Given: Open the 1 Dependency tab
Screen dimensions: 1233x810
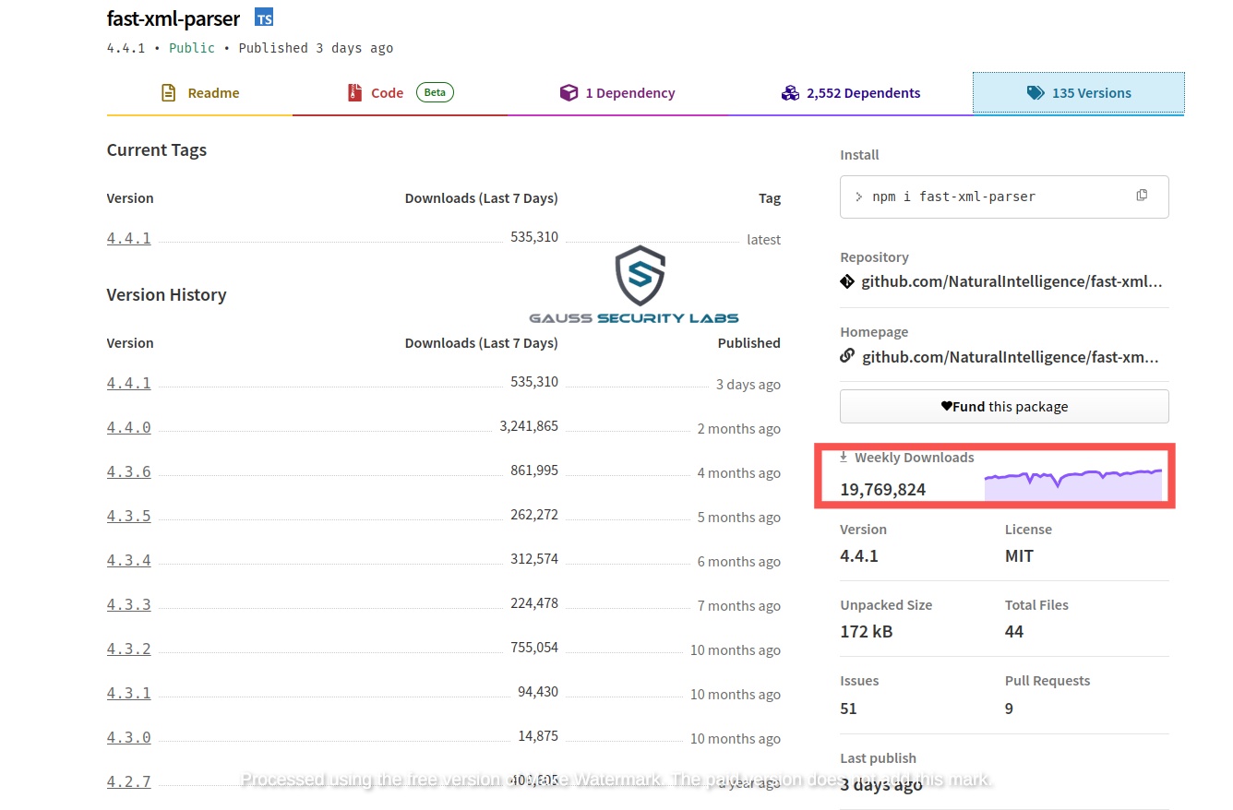Looking at the screenshot, I should point(616,93).
